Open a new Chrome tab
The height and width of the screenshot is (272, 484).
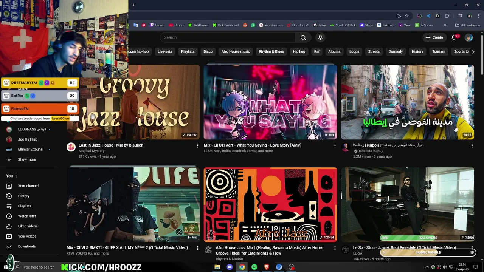coord(133,5)
